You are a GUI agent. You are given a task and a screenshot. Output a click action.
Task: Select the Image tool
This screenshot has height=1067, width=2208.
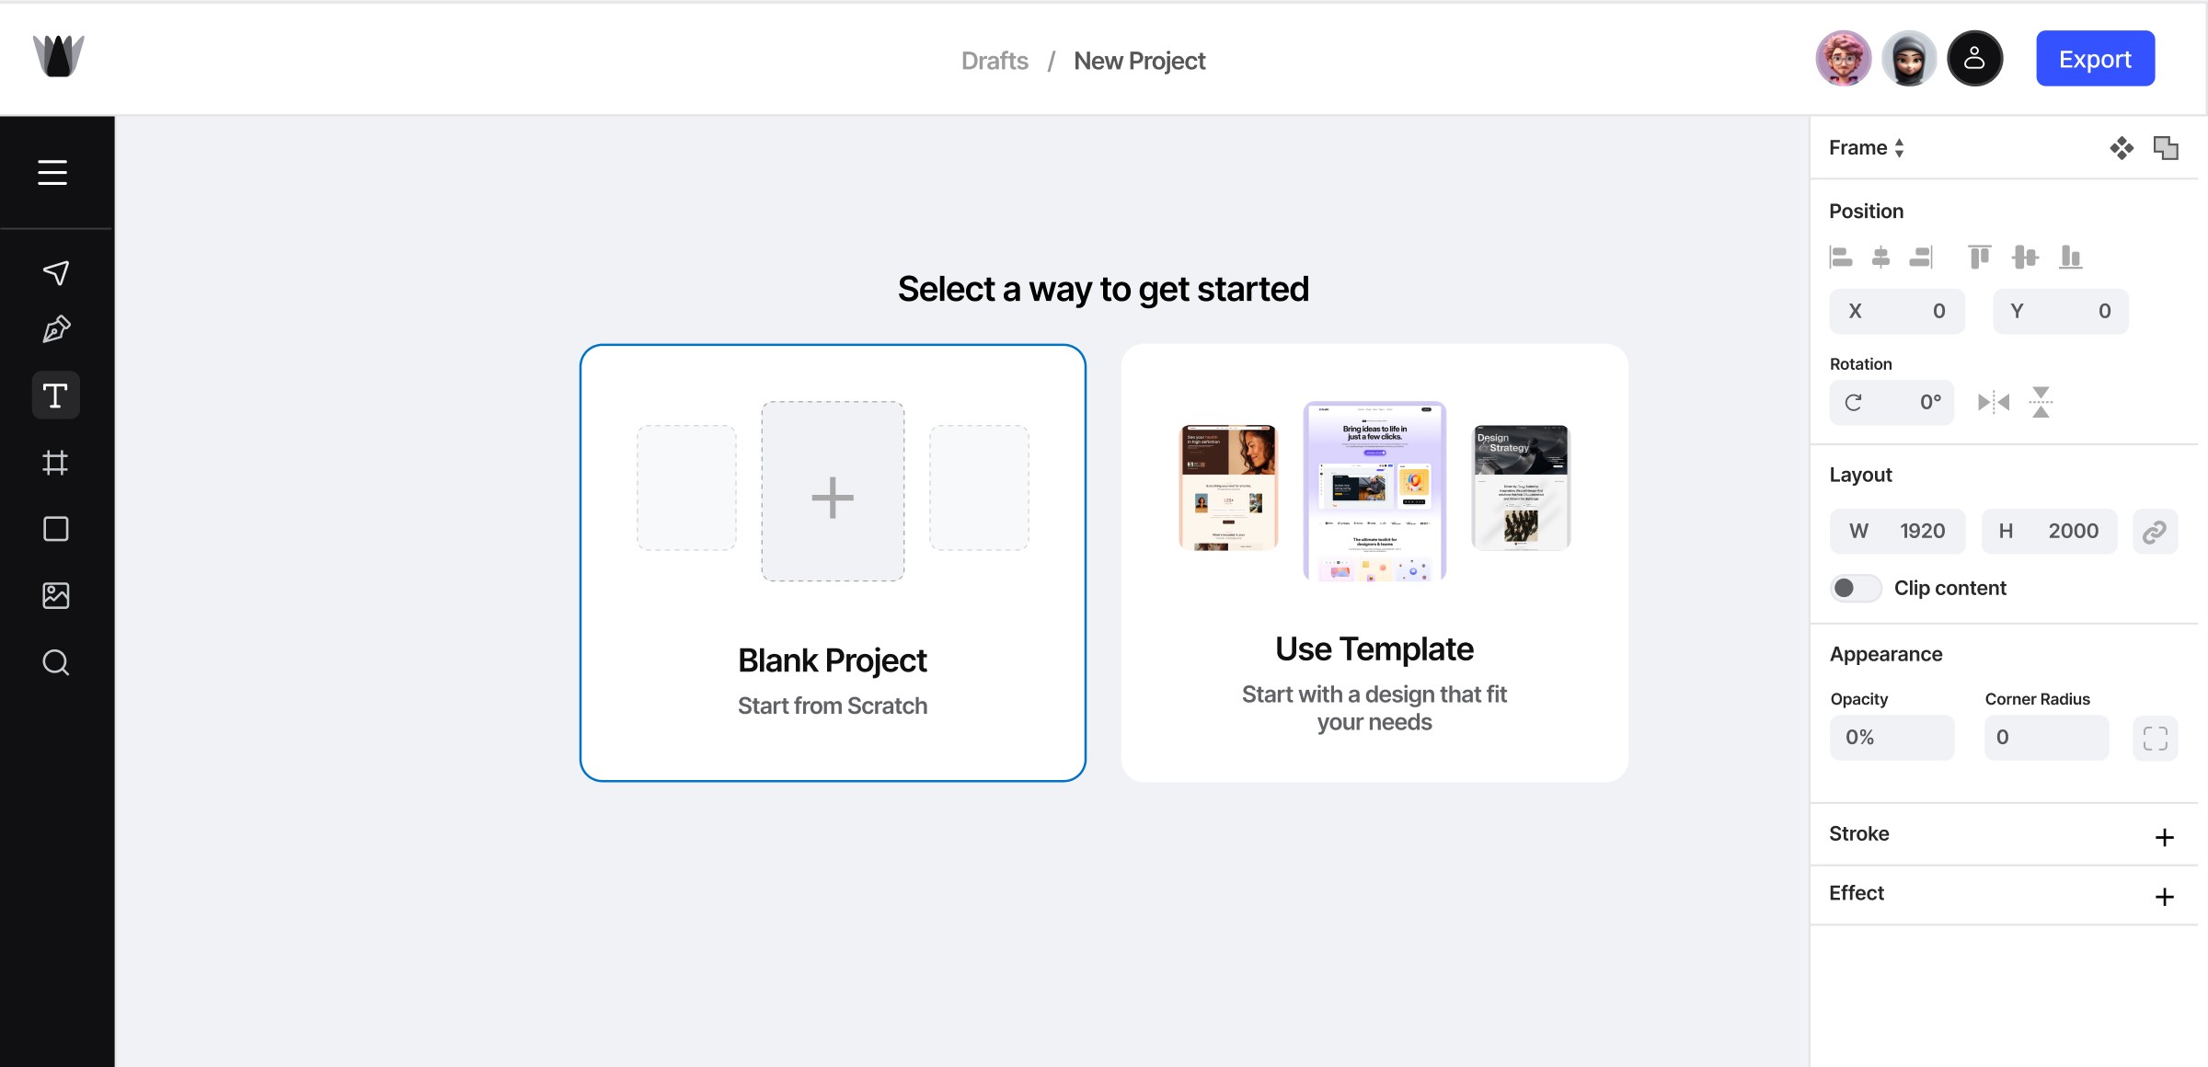[55, 595]
